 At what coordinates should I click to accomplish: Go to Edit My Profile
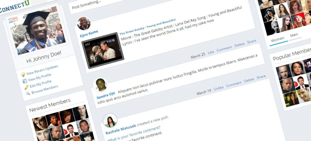(41, 84)
